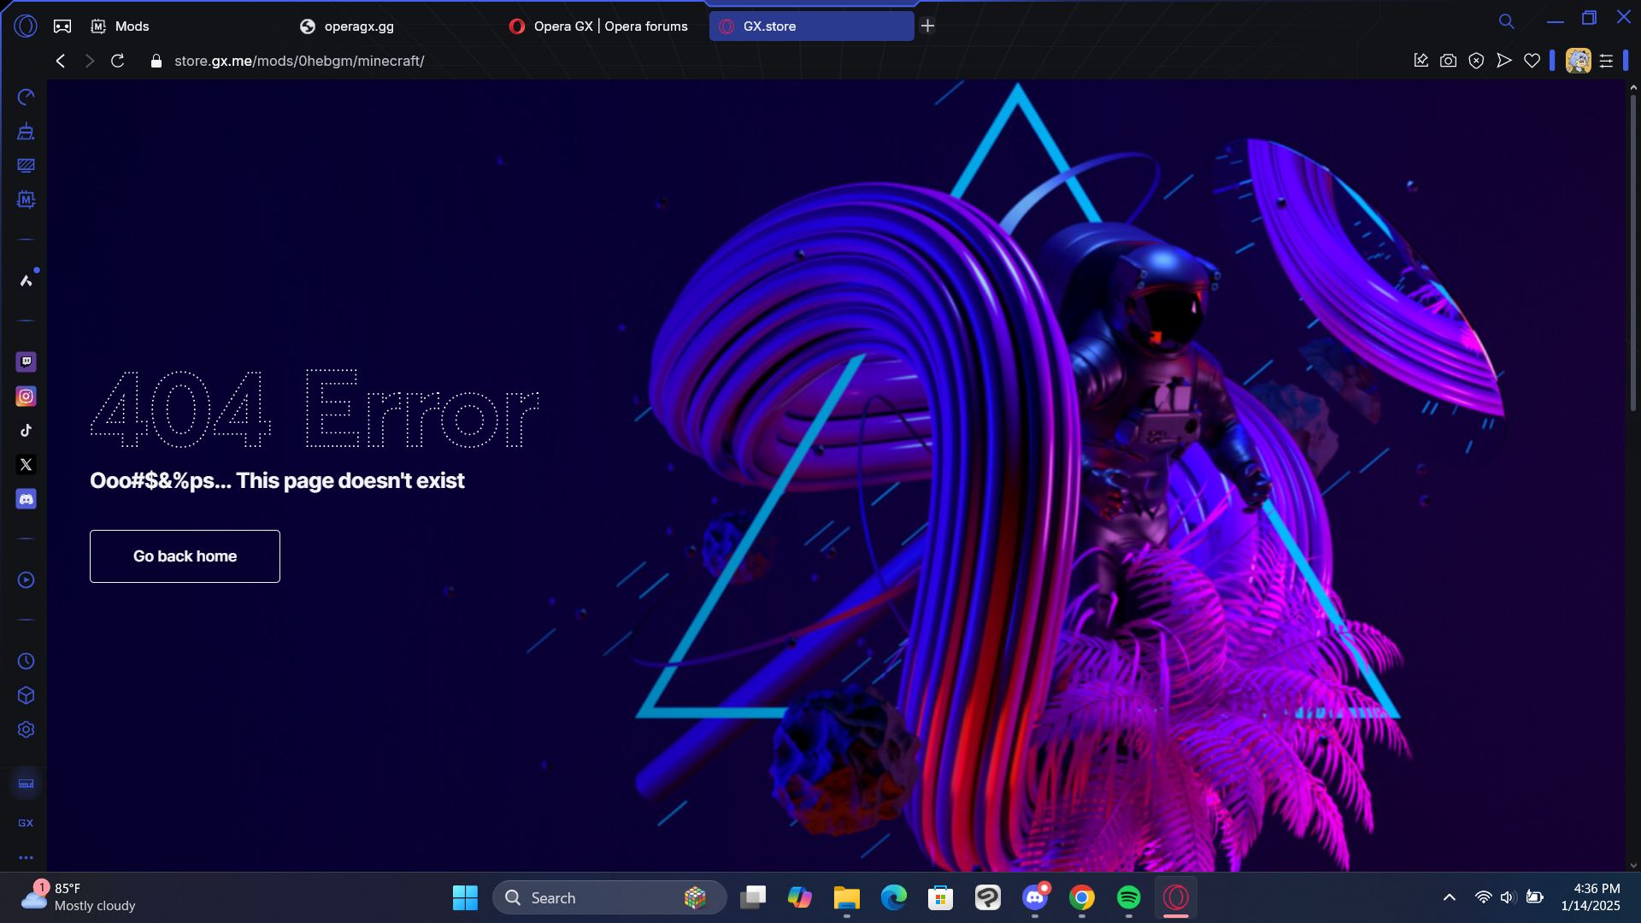1641x923 pixels.
Task: Go back to the previous page
Action: (x=60, y=61)
